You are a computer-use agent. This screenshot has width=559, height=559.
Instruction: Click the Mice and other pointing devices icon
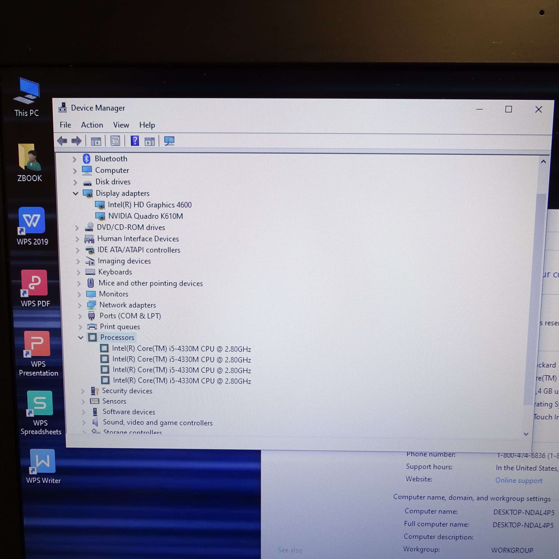[91, 283]
